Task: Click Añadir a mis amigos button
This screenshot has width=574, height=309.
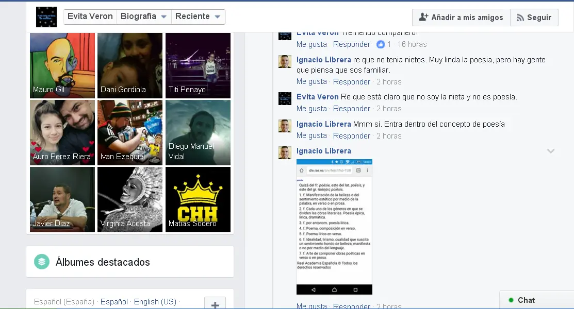Action: pos(461,17)
